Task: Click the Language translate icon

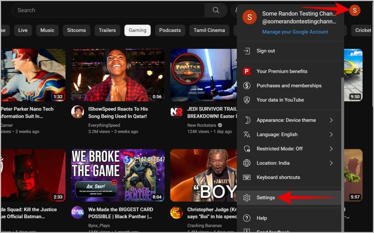Action: 247,135
